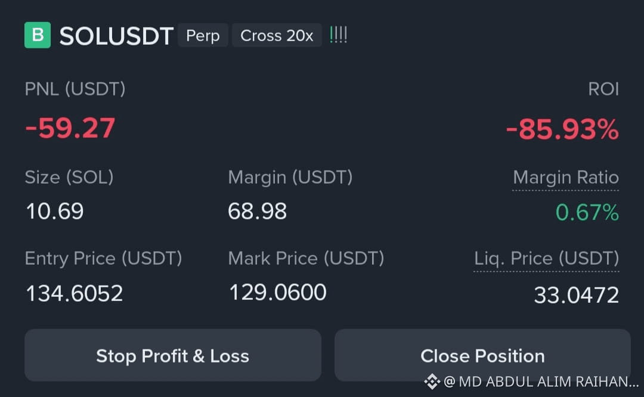
Task: Tap the position size 10.69
Action: (x=55, y=212)
